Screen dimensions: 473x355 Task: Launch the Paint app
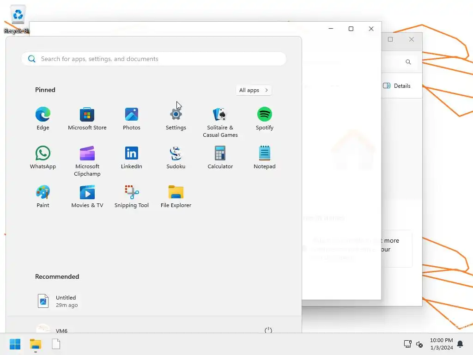(x=43, y=196)
